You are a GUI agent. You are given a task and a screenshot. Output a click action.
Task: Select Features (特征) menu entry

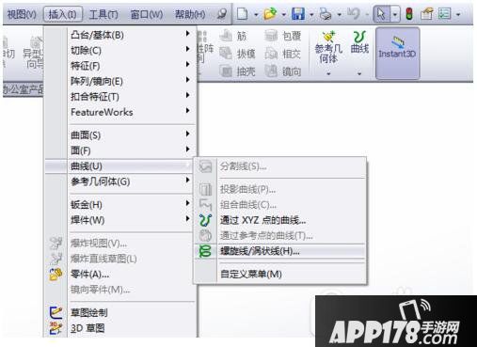click(120, 66)
